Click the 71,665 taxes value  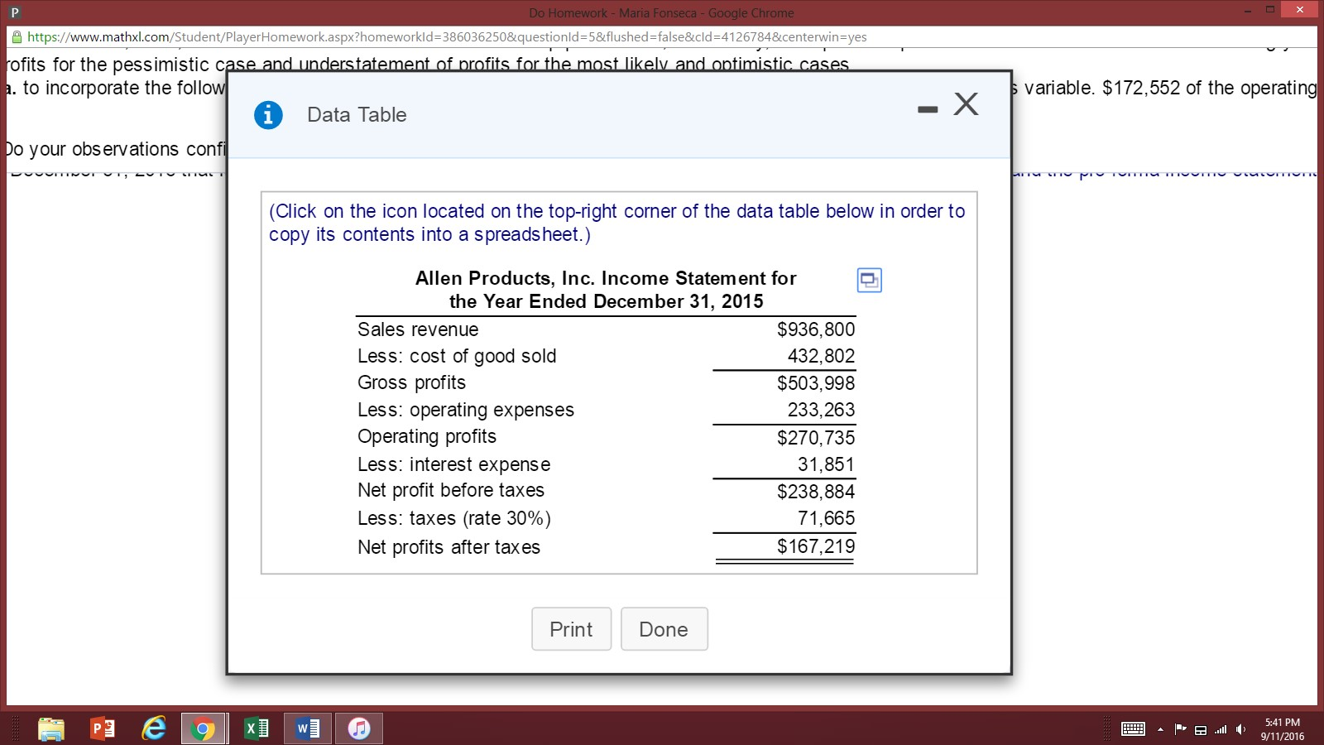click(x=826, y=518)
